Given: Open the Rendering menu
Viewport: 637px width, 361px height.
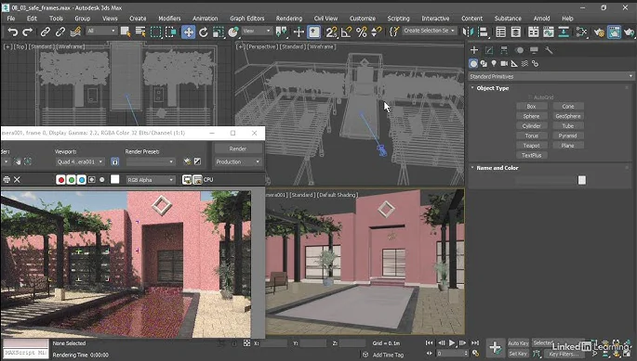Looking at the screenshot, I should (x=289, y=19).
